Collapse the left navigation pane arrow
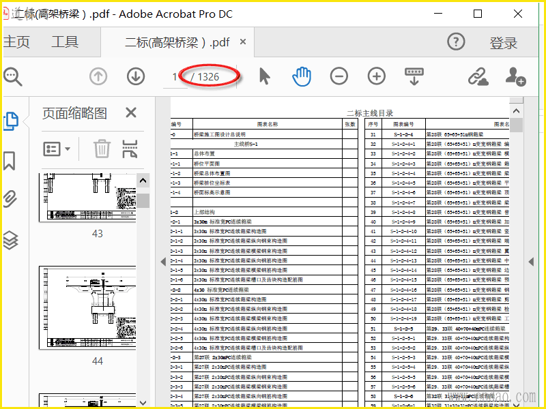Image resolution: width=546 pixels, height=409 pixels. click(x=163, y=262)
